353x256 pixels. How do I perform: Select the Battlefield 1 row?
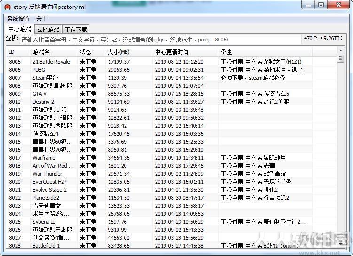(x=172, y=245)
